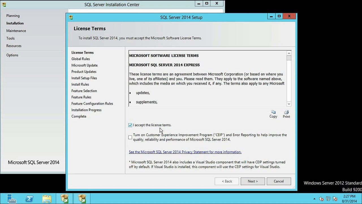The image size is (362, 204).
Task: Select Install Setup Files step
Action: point(84,78)
